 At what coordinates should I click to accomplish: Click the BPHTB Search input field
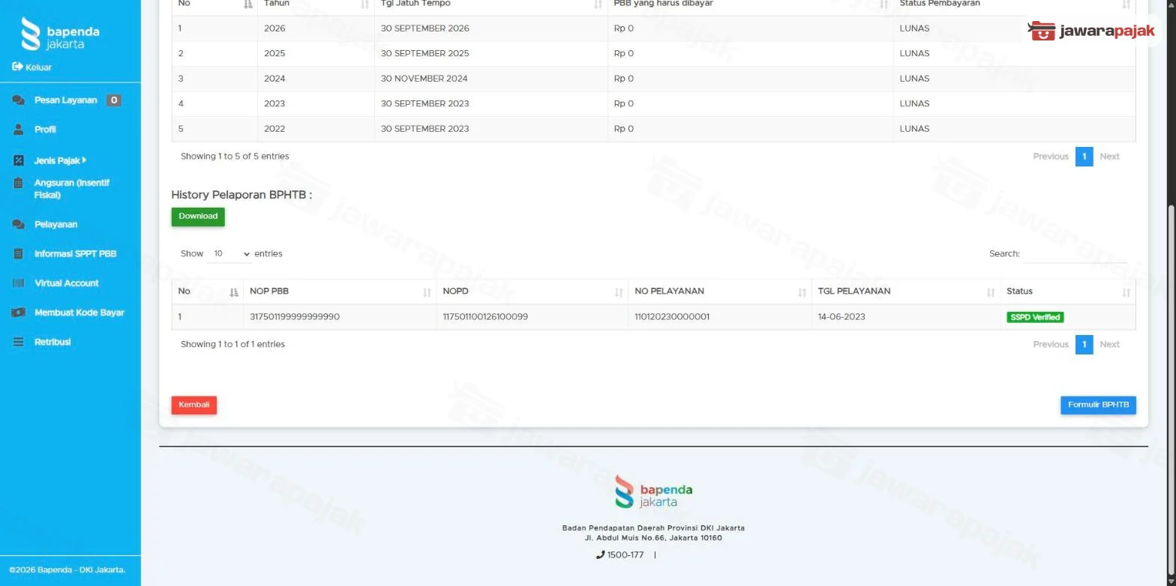pos(1075,254)
